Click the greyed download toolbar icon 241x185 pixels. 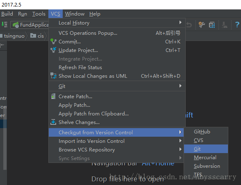point(225,25)
